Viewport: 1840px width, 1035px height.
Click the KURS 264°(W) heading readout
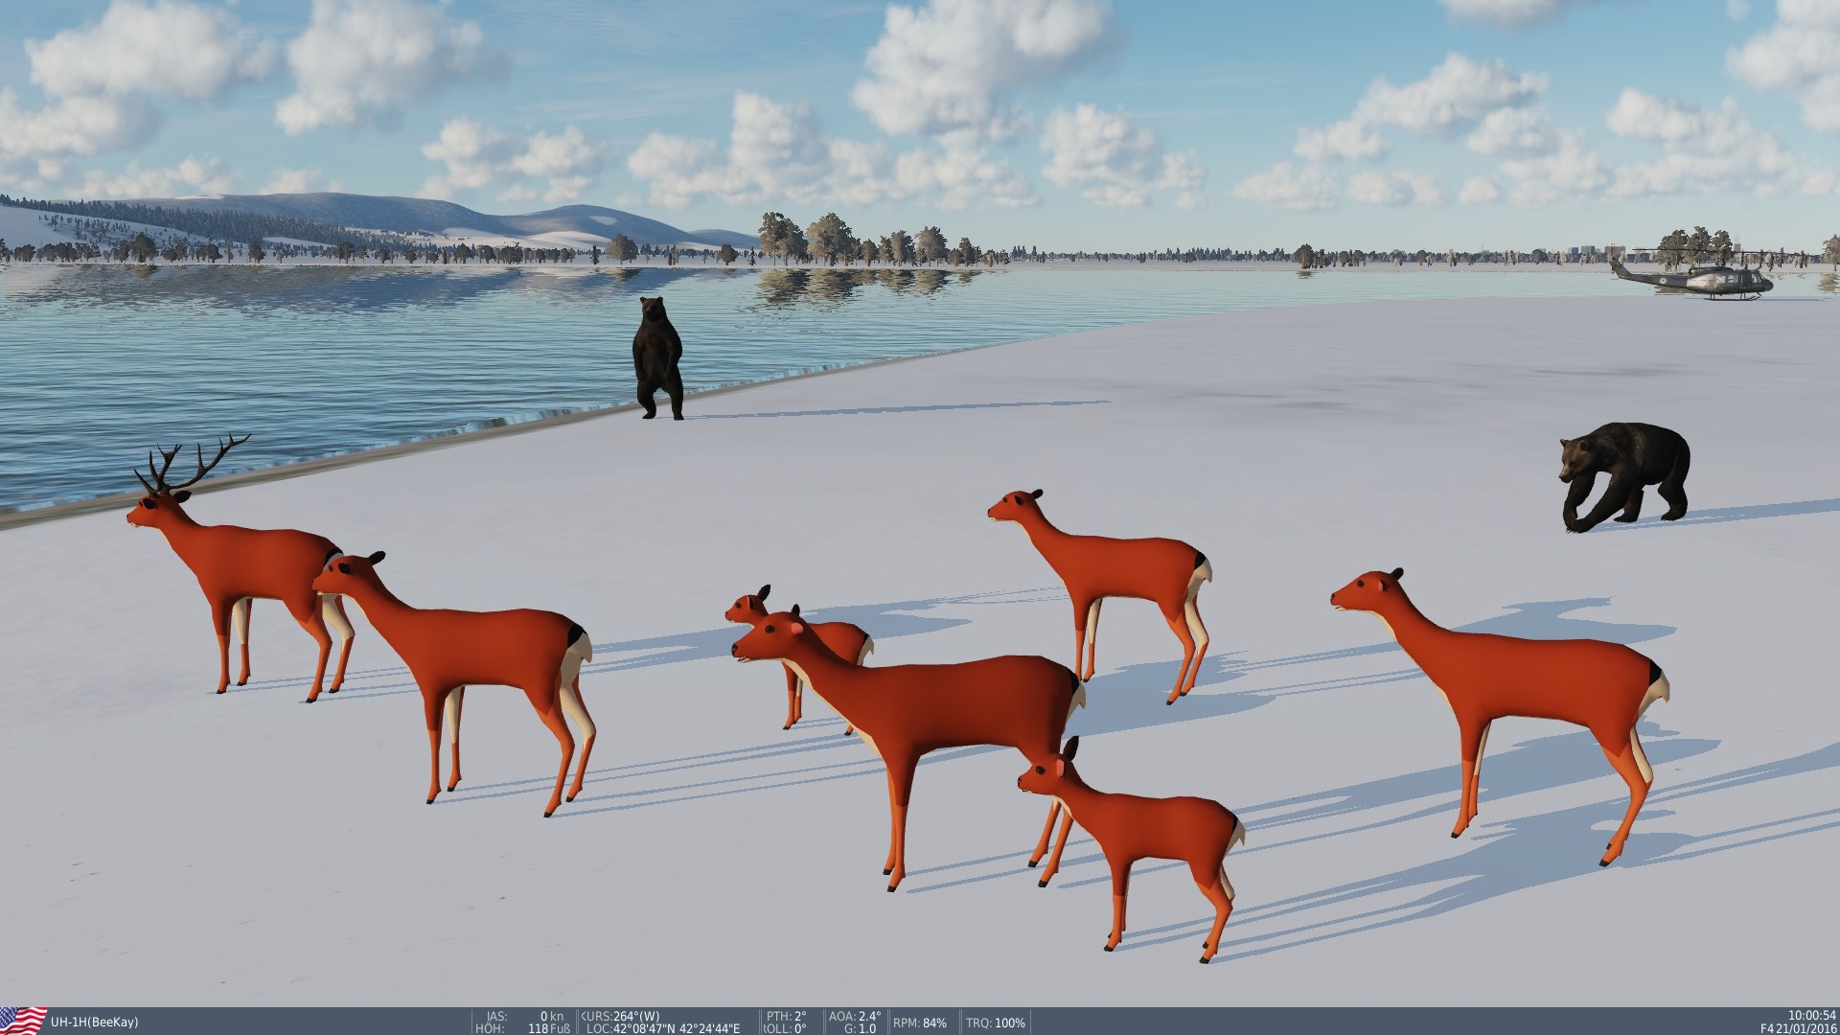[621, 1016]
